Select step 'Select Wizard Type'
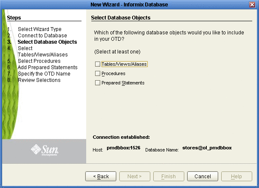This screenshot has height=188, width=259. pos(39,29)
